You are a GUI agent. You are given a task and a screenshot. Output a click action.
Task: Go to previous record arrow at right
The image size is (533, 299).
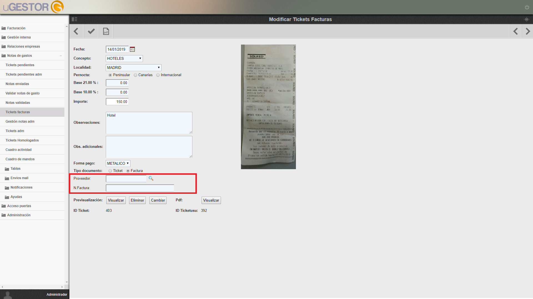[x=516, y=31]
